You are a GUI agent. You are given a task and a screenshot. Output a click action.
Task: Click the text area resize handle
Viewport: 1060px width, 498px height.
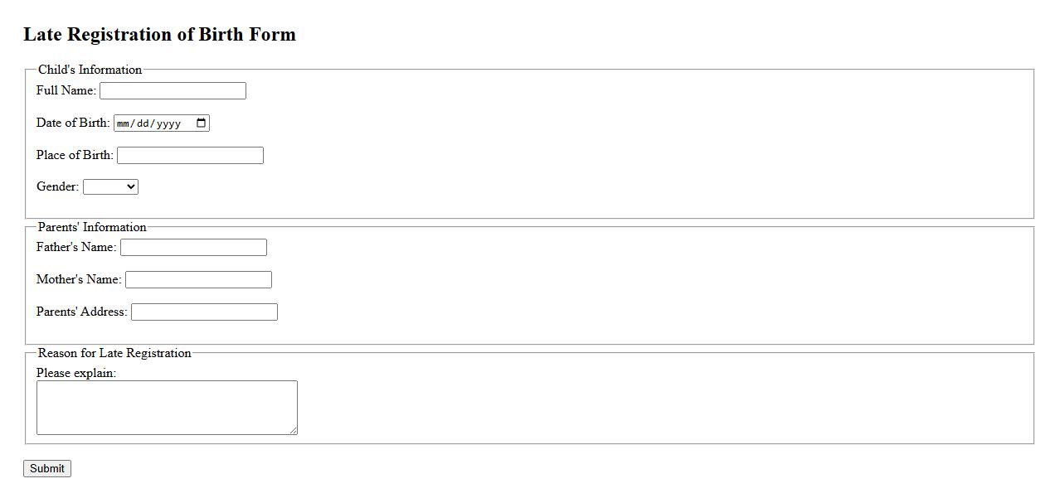click(293, 430)
